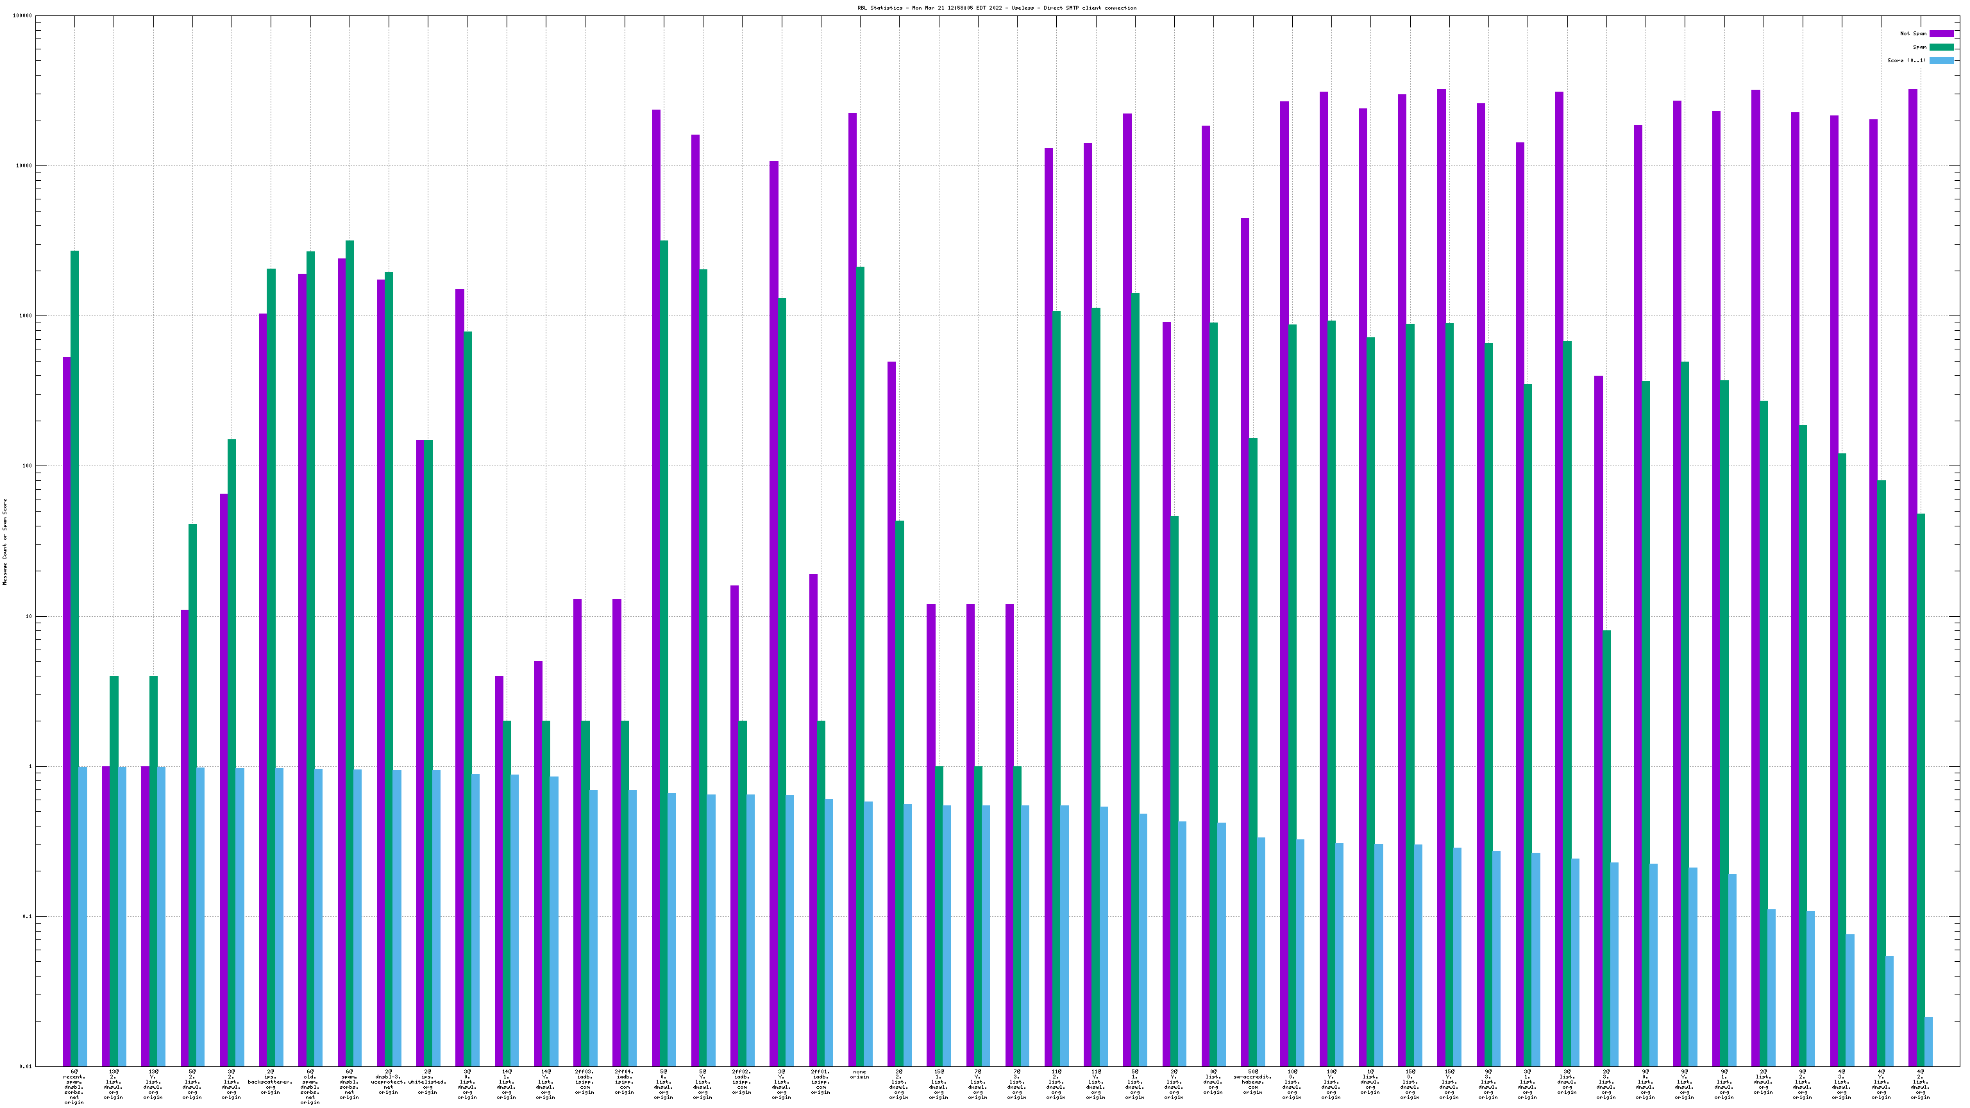Click the recent.spam.dnsbl.sorbs.net x-axis label
This screenshot has width=1970, height=1108.
coord(74,1087)
